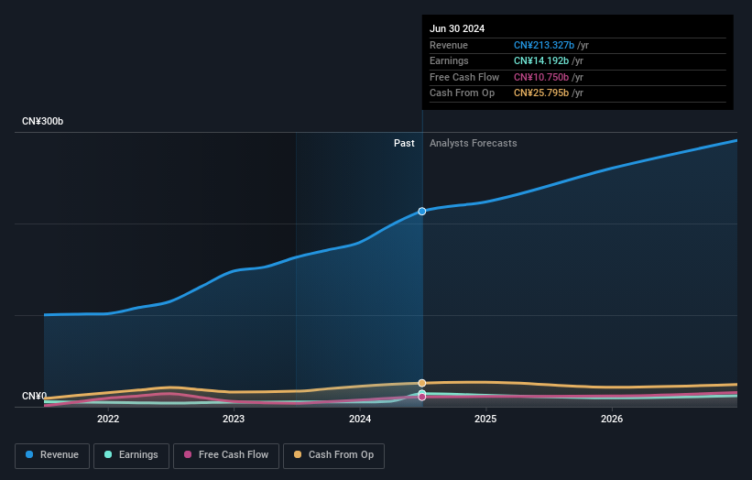The width and height of the screenshot is (752, 480).
Task: Click the CN¥0 y-axis label
Action: [x=34, y=396]
